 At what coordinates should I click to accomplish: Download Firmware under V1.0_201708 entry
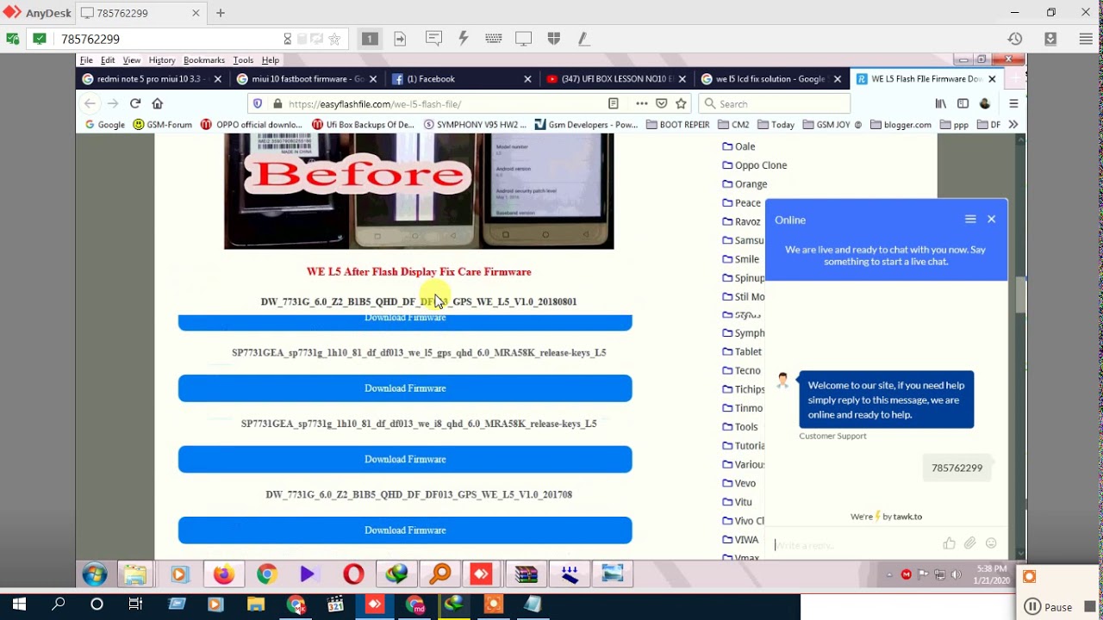click(405, 530)
